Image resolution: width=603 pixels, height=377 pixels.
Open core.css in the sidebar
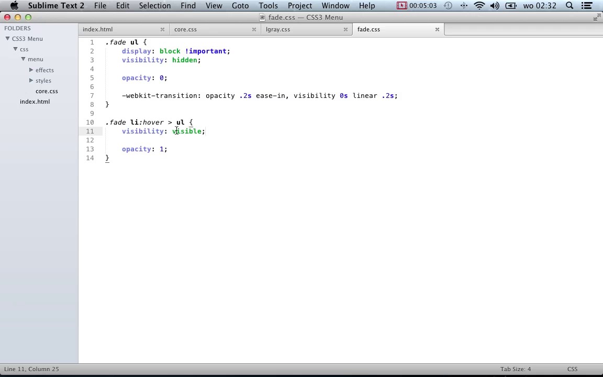pyautogui.click(x=47, y=91)
